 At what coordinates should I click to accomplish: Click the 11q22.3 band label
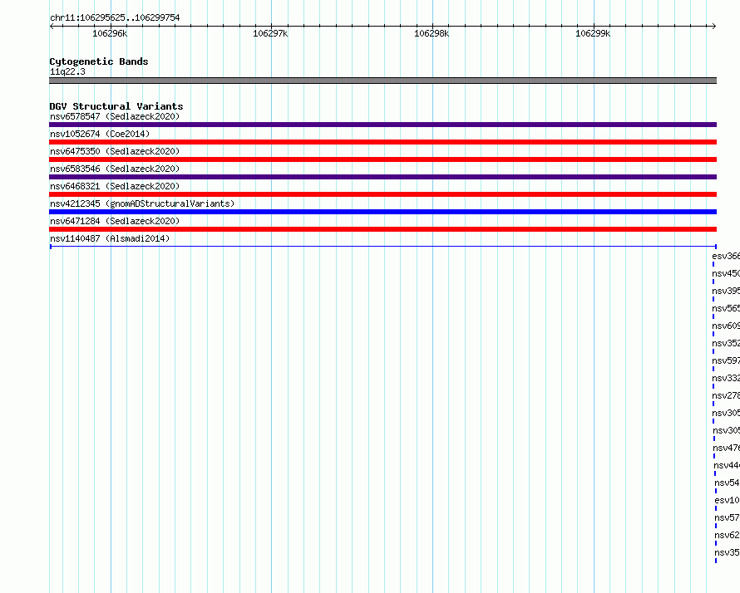67,71
